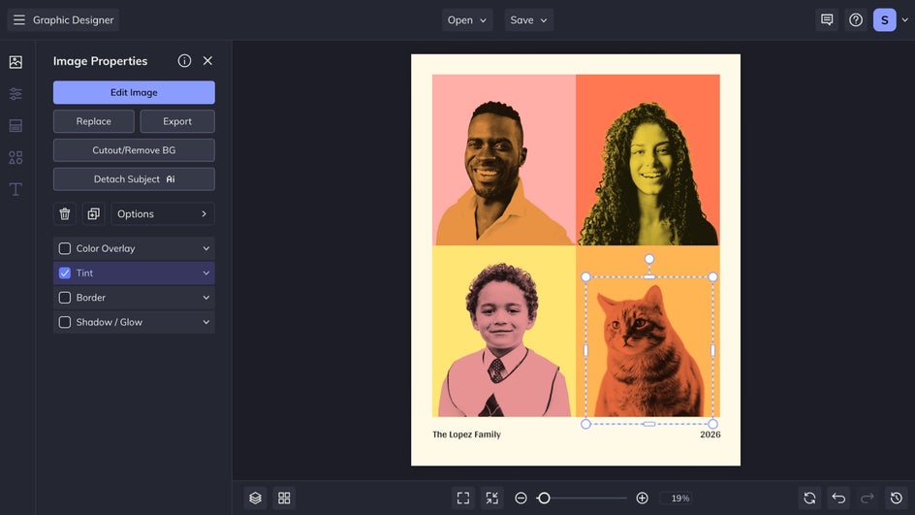Click the Detach Subject AI button
Screen dimensions: 915x515
[134, 179]
